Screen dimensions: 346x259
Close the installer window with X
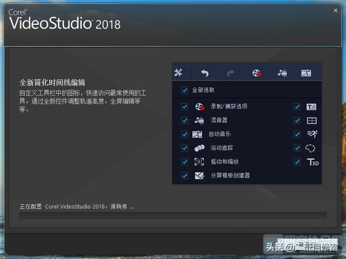pos(335,10)
